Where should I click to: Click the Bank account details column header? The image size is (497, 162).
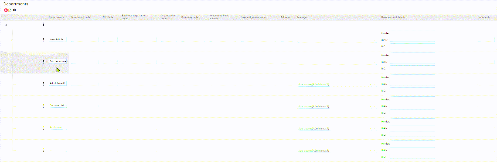pos(393,17)
